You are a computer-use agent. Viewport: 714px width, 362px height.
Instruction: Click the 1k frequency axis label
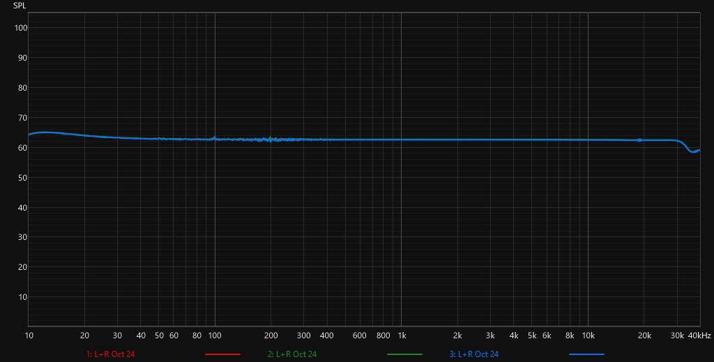pyautogui.click(x=402, y=335)
